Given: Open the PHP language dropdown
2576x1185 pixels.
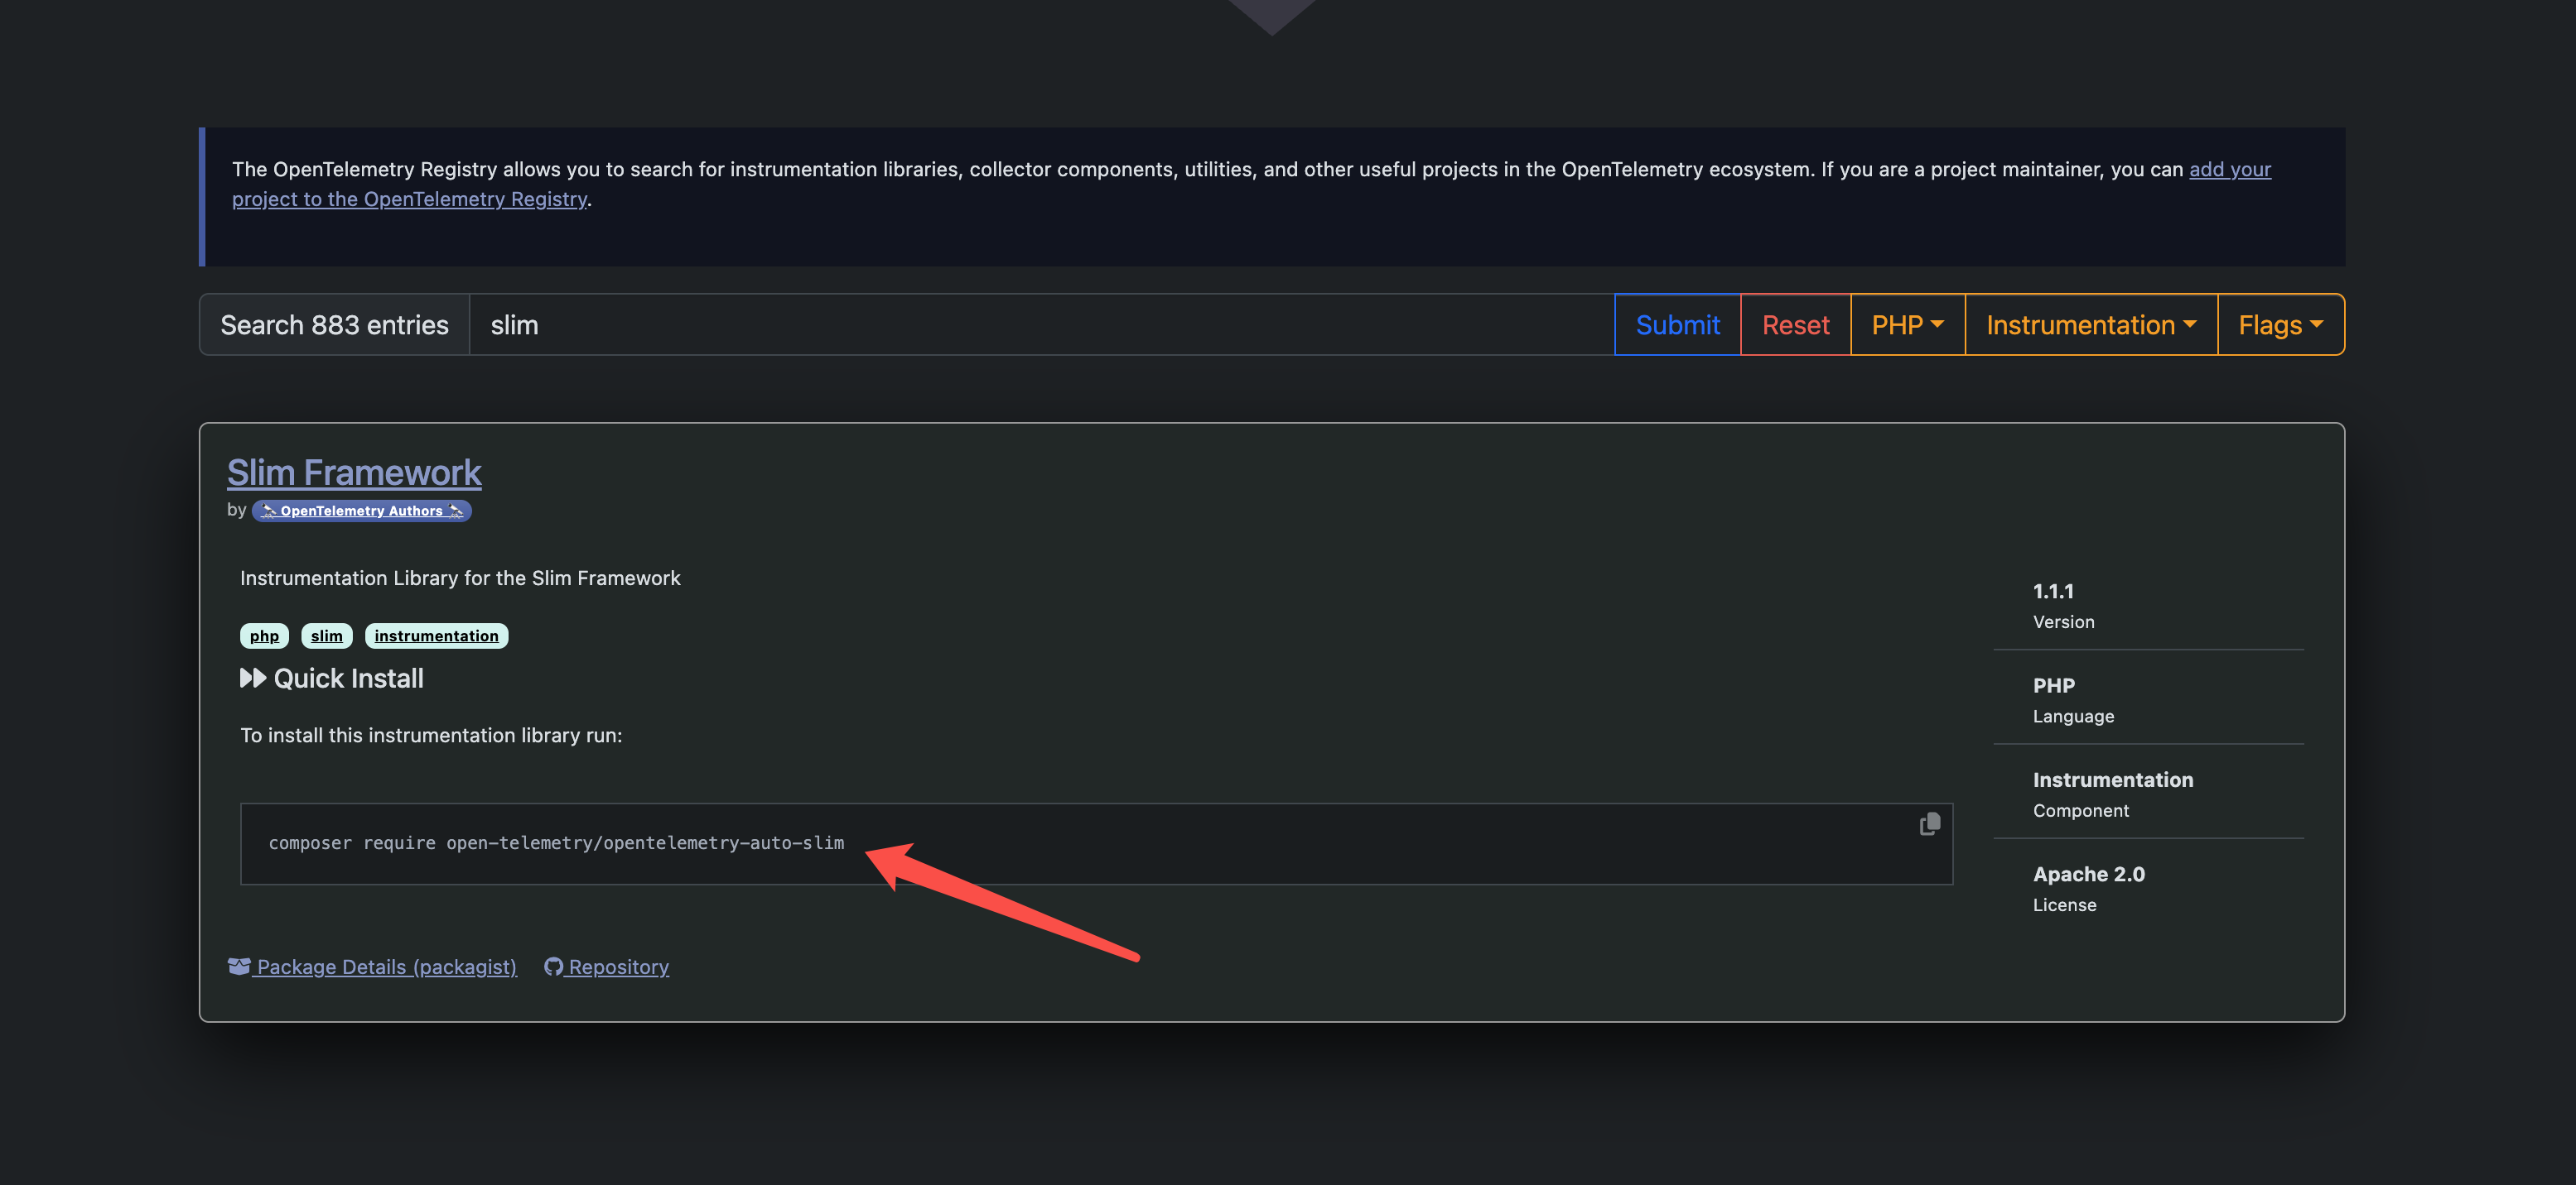Looking at the screenshot, I should (x=1907, y=324).
